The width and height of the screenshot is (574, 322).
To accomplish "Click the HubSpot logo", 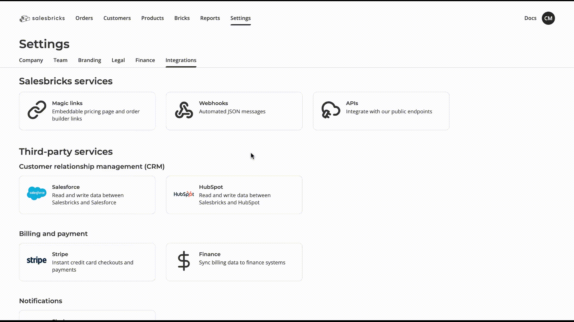I will (184, 194).
